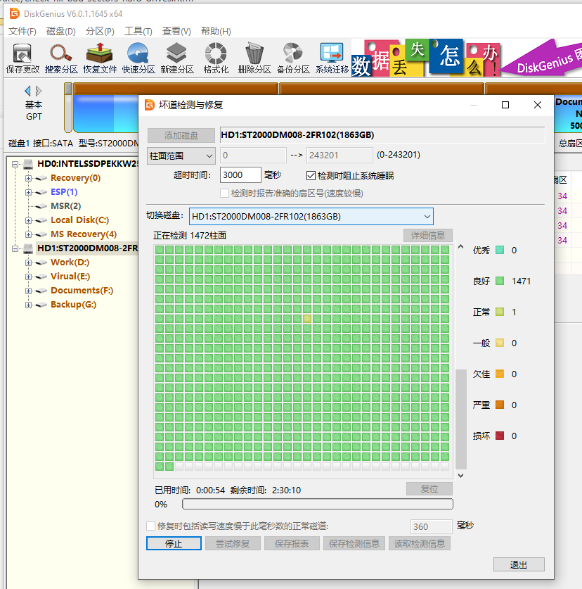Click the 严重 dark orange legend swatch

click(x=500, y=405)
